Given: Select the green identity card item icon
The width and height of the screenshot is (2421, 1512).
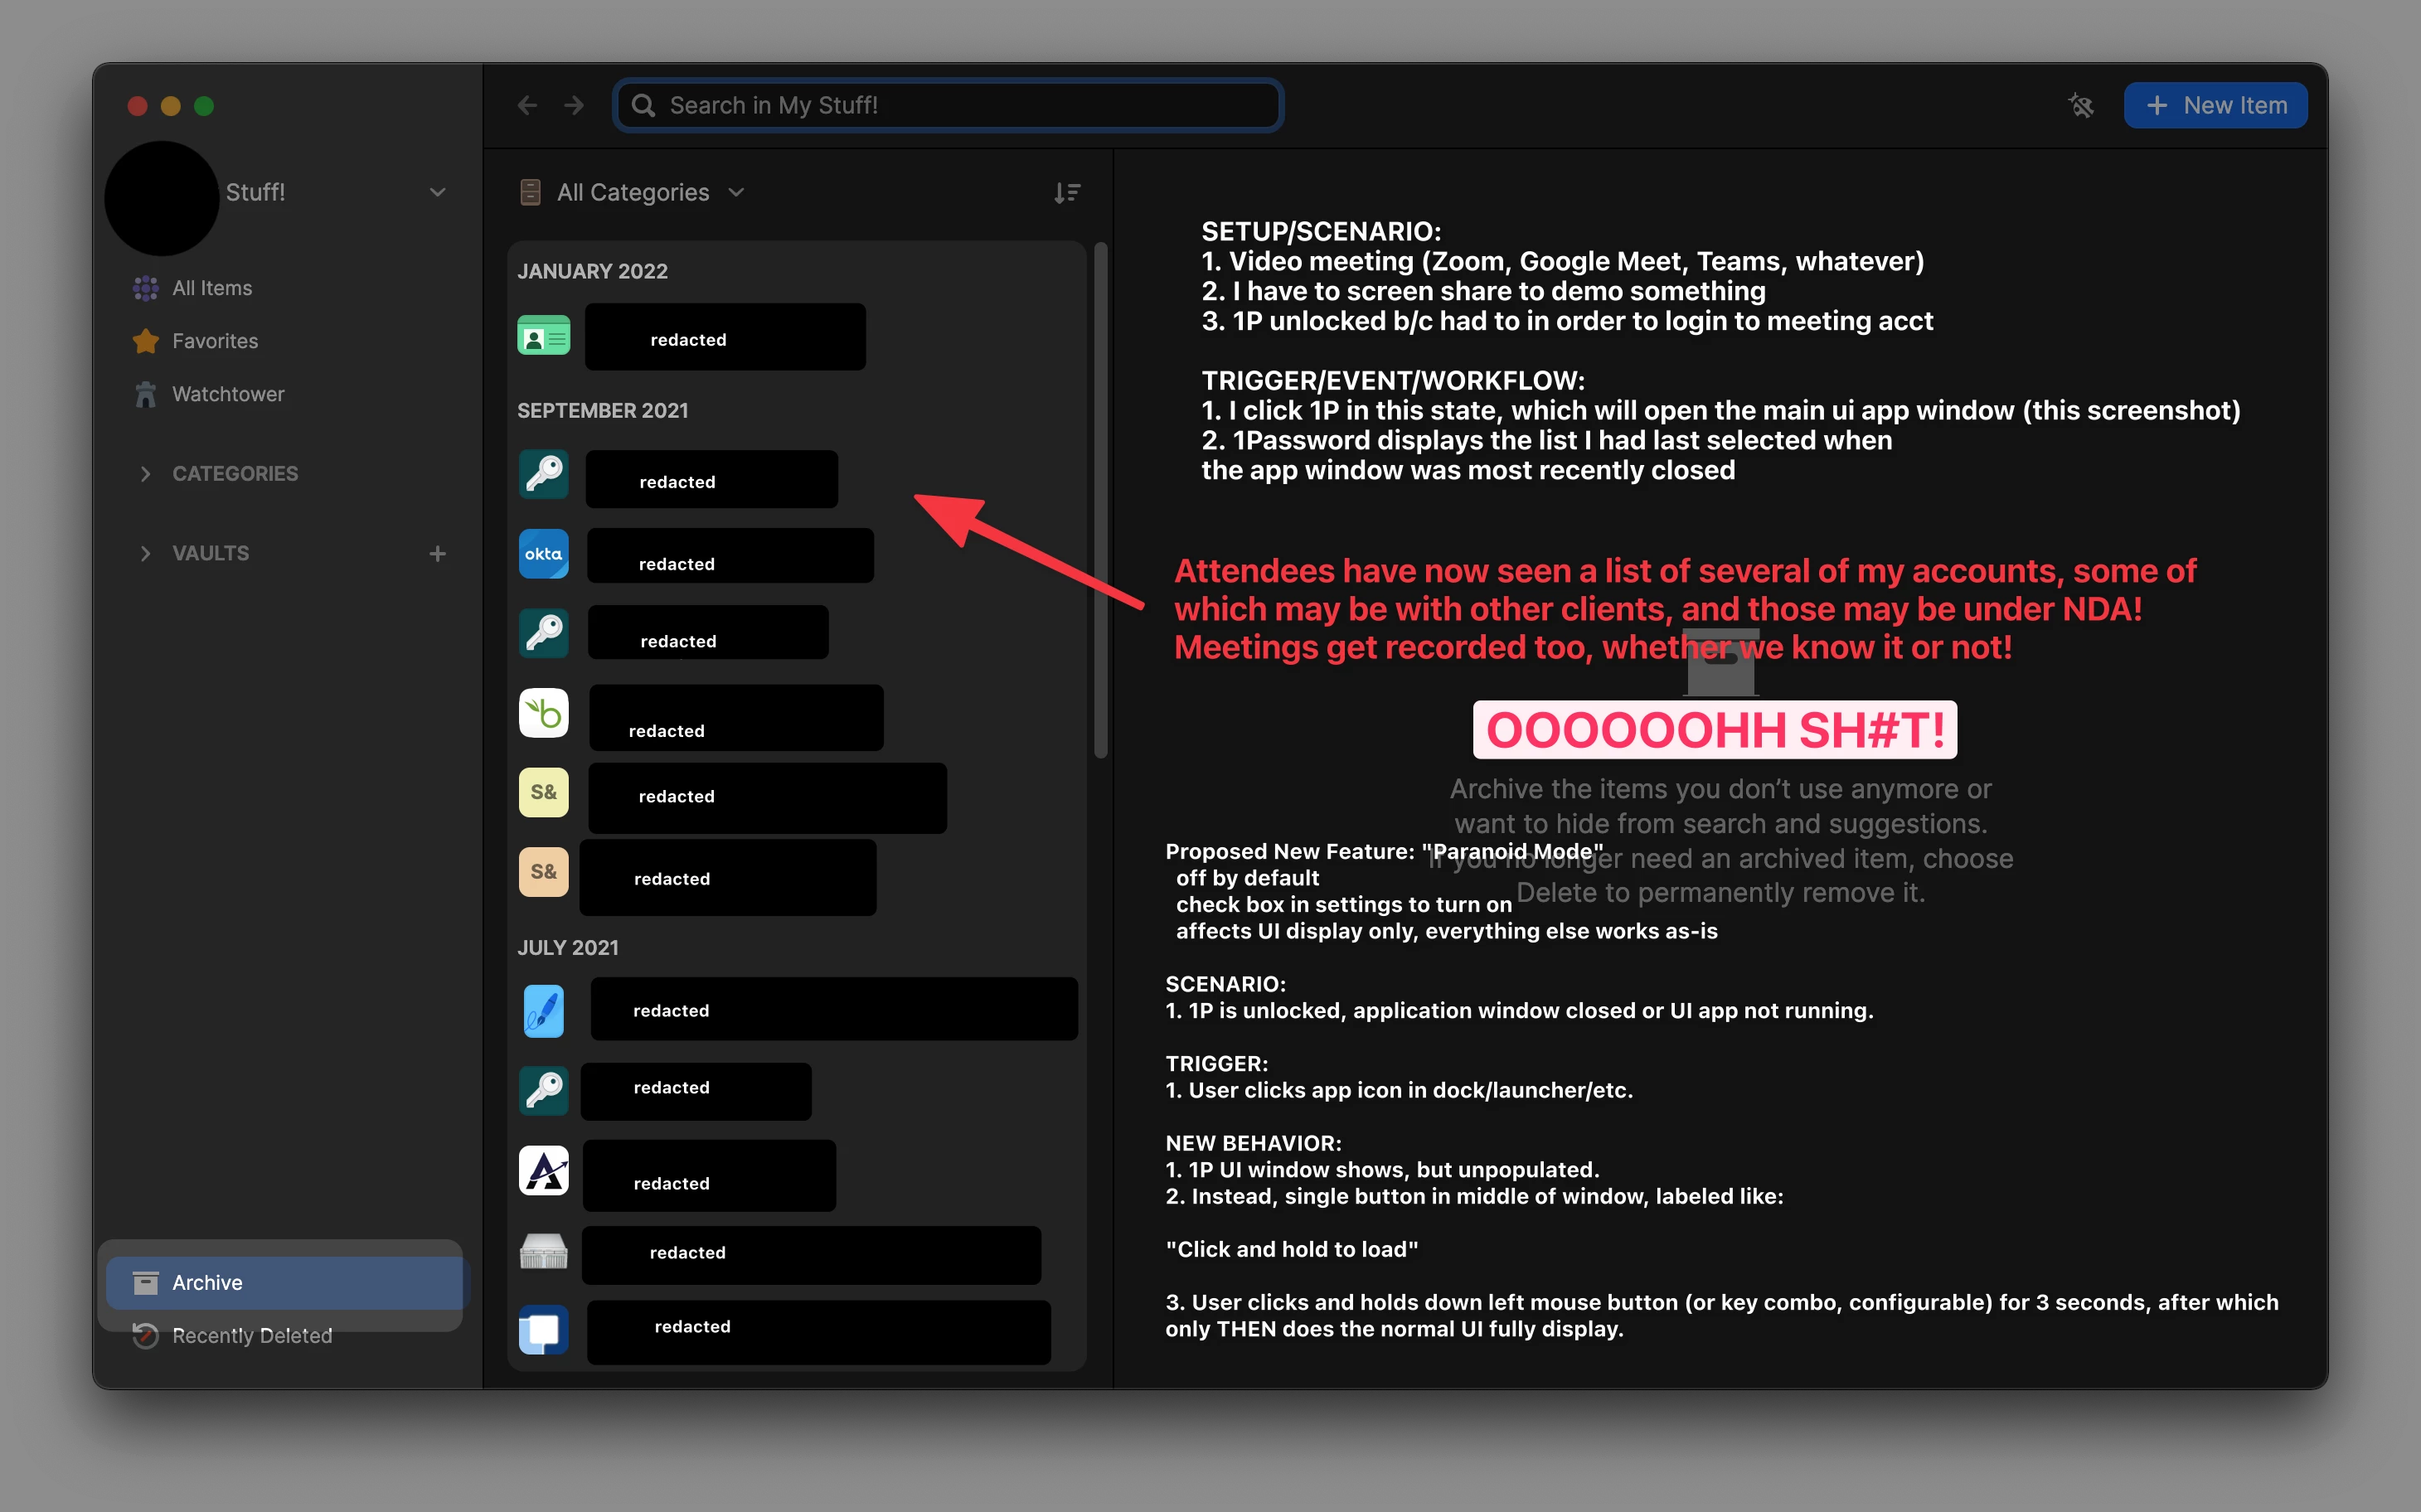Looking at the screenshot, I should [544, 336].
